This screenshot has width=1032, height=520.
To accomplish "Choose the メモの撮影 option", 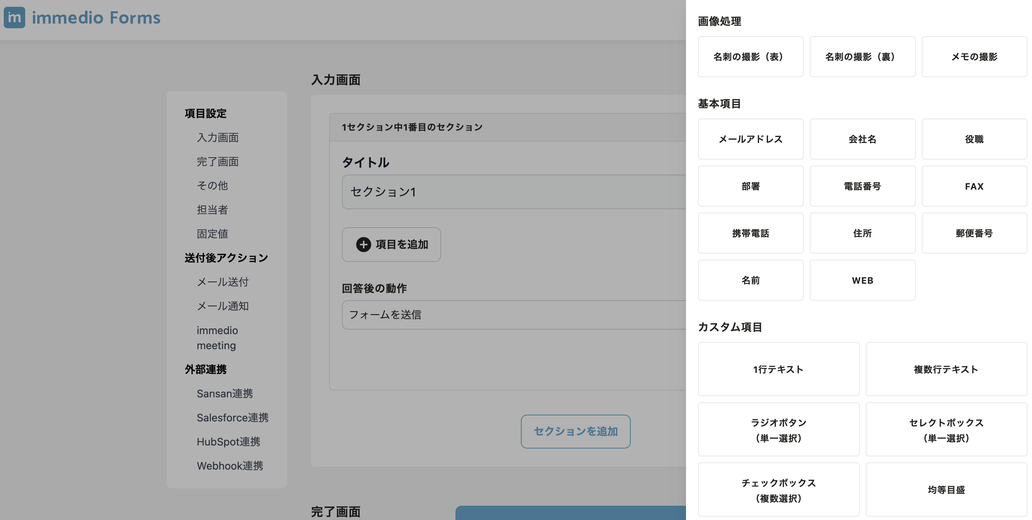I will [x=974, y=56].
